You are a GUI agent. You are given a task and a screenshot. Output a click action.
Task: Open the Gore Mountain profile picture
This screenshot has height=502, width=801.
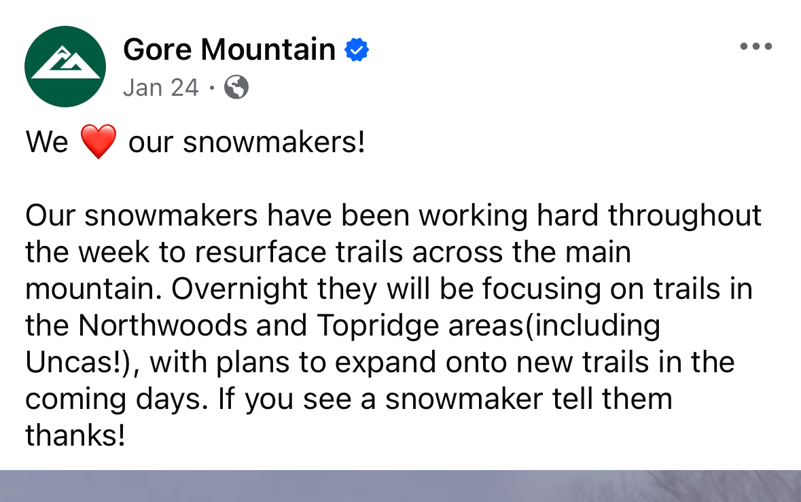point(65,67)
